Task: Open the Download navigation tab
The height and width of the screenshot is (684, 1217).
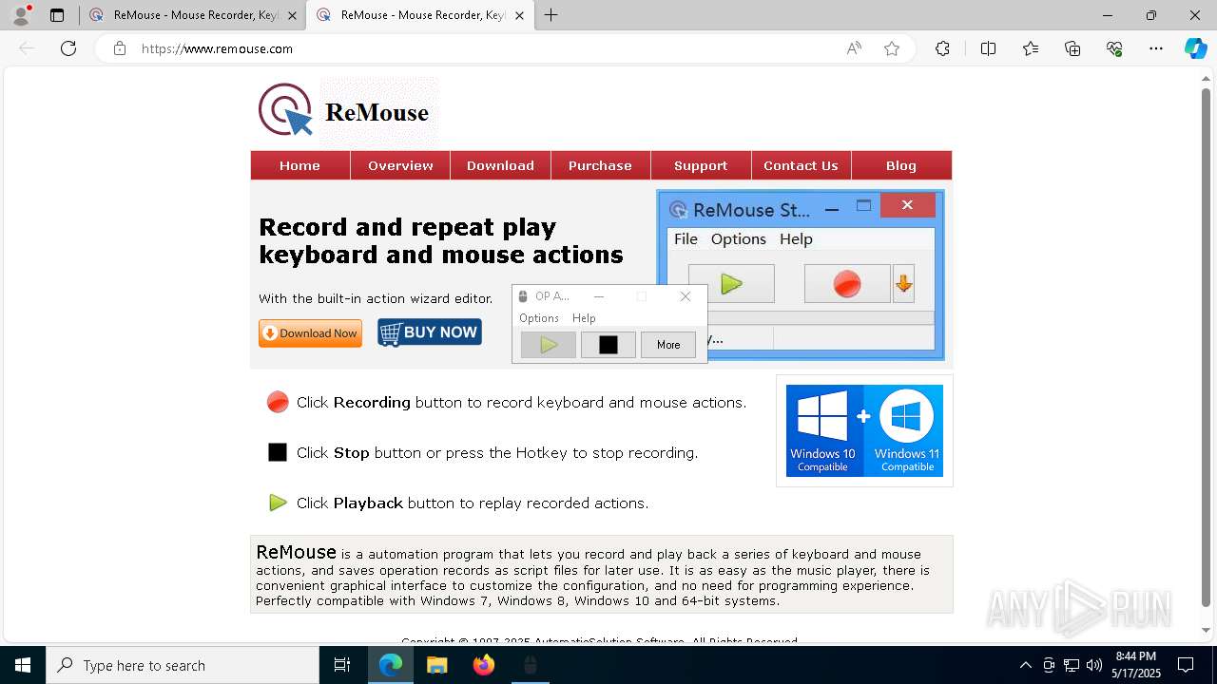Action: click(500, 165)
